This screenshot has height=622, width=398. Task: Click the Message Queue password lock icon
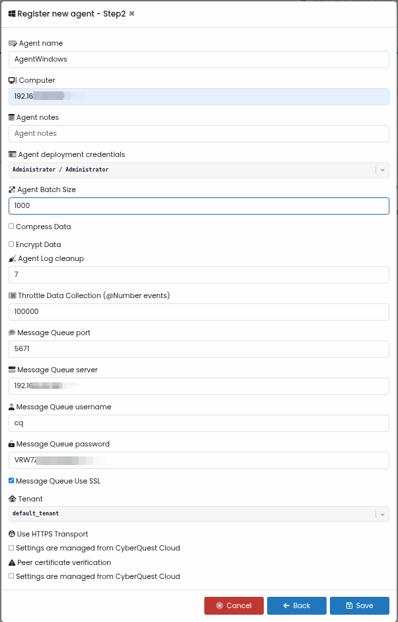11,444
